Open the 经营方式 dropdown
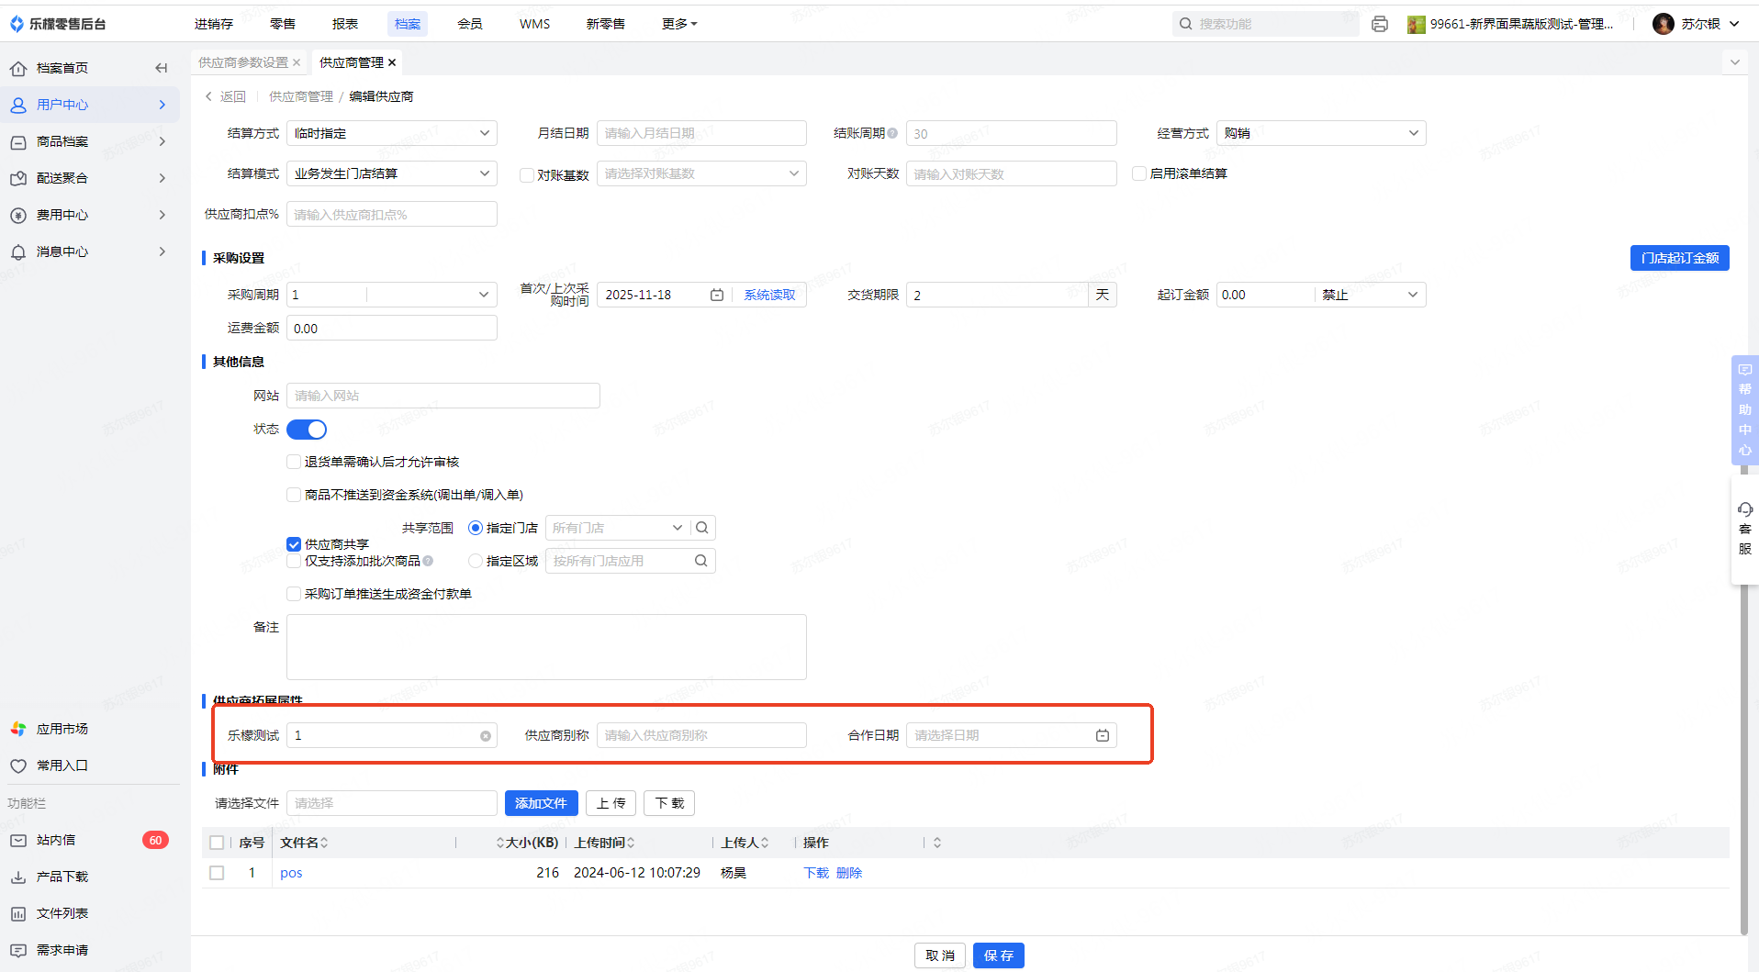The image size is (1759, 972). click(x=1321, y=133)
